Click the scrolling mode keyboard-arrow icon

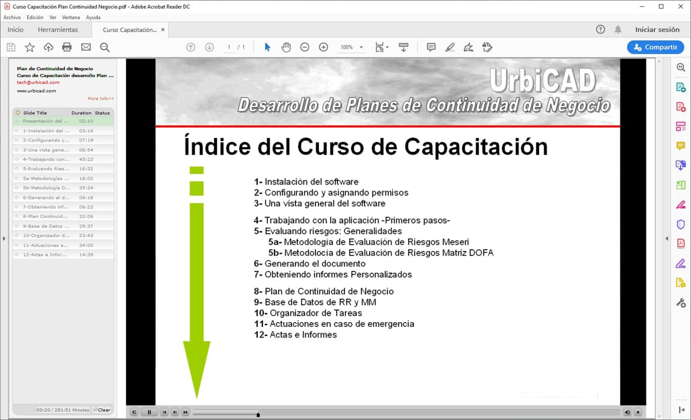point(403,47)
